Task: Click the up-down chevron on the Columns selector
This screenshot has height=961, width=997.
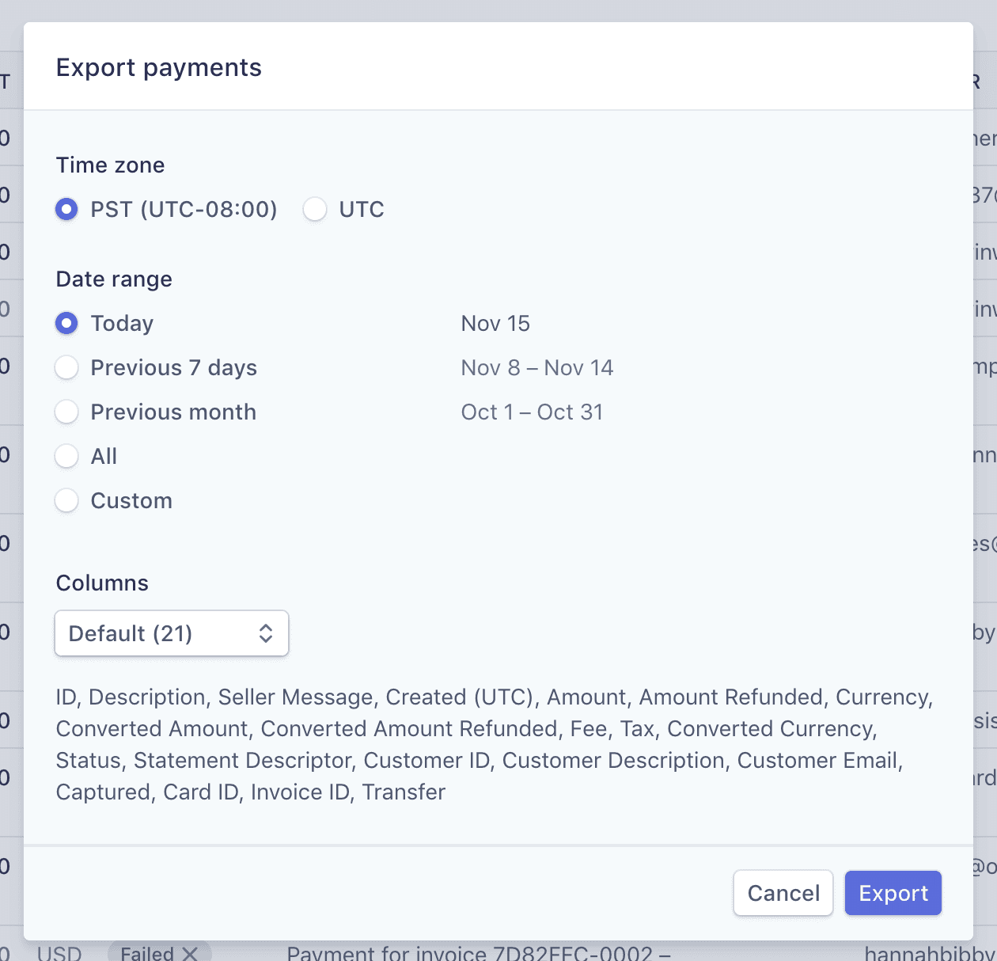Action: click(267, 633)
